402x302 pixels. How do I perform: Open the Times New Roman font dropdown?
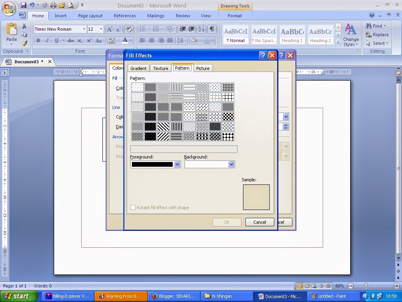[x=84, y=29]
